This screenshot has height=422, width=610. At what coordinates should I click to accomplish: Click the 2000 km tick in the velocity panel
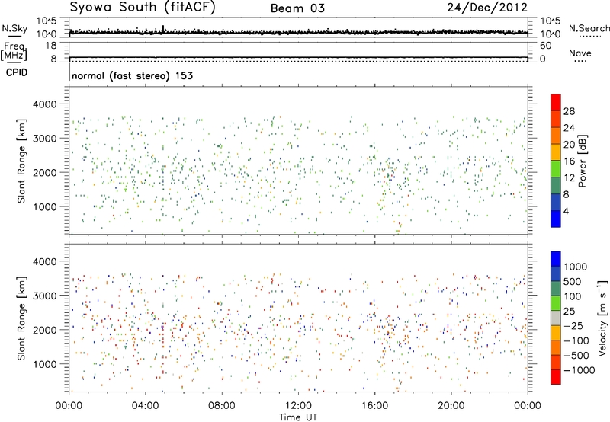pyautogui.click(x=44, y=330)
